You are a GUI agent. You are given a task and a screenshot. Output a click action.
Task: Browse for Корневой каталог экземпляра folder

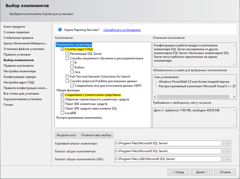[x=227, y=143]
